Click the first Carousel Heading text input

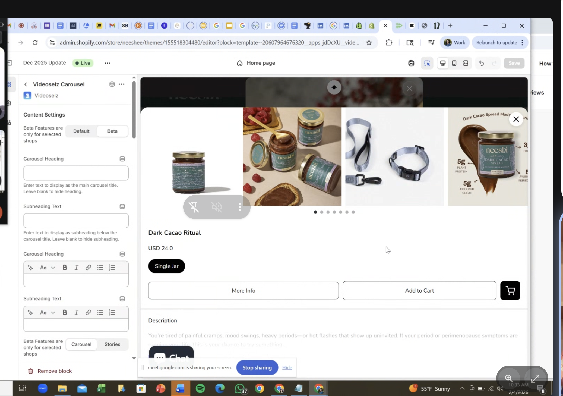pyautogui.click(x=76, y=173)
